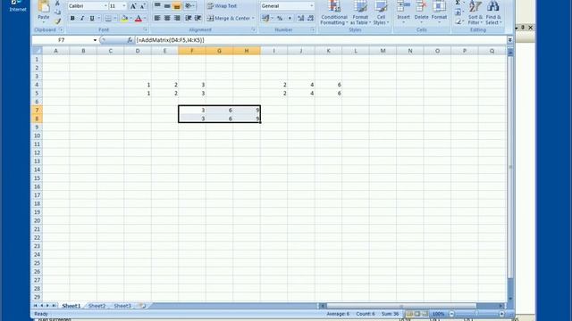Viewport: 572px width, 321px height.
Task: Click the Insert Function fx icon
Action: (x=130, y=40)
